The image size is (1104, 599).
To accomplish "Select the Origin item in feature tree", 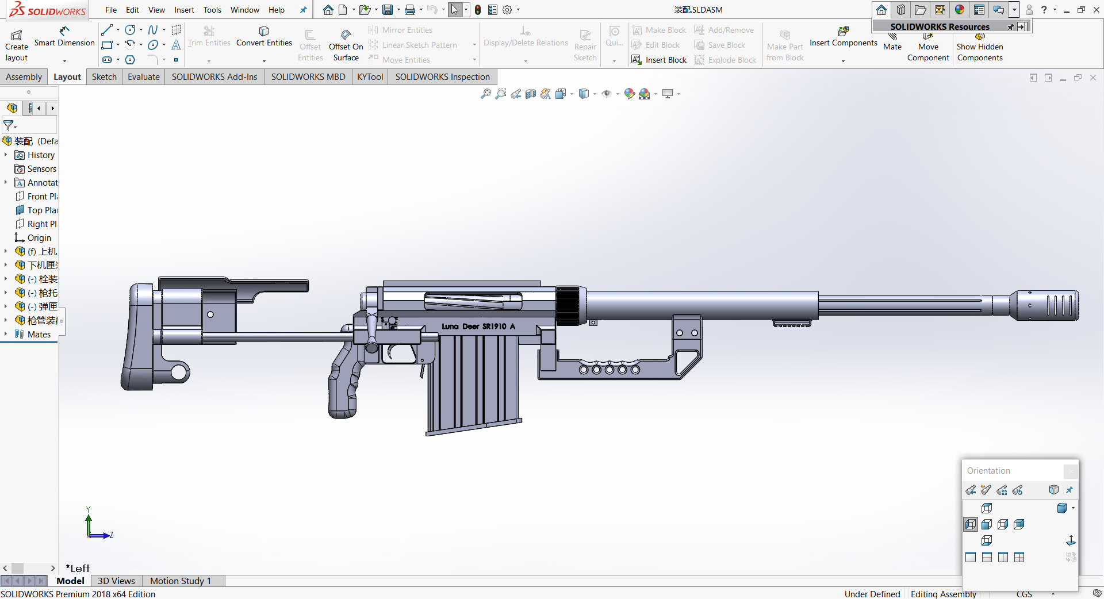I will (x=33, y=237).
